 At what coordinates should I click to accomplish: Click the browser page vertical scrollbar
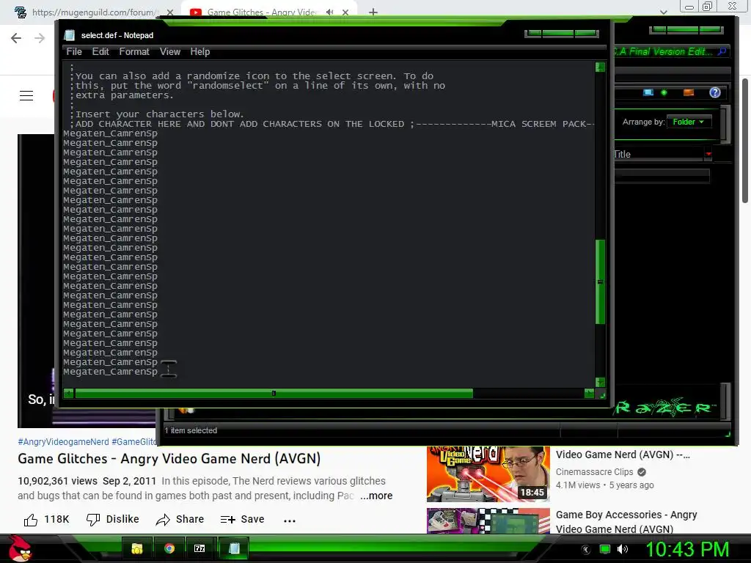(745, 141)
